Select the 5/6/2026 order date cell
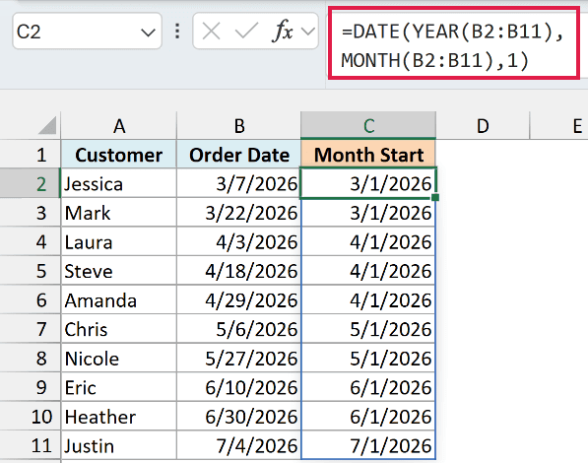 click(x=239, y=329)
